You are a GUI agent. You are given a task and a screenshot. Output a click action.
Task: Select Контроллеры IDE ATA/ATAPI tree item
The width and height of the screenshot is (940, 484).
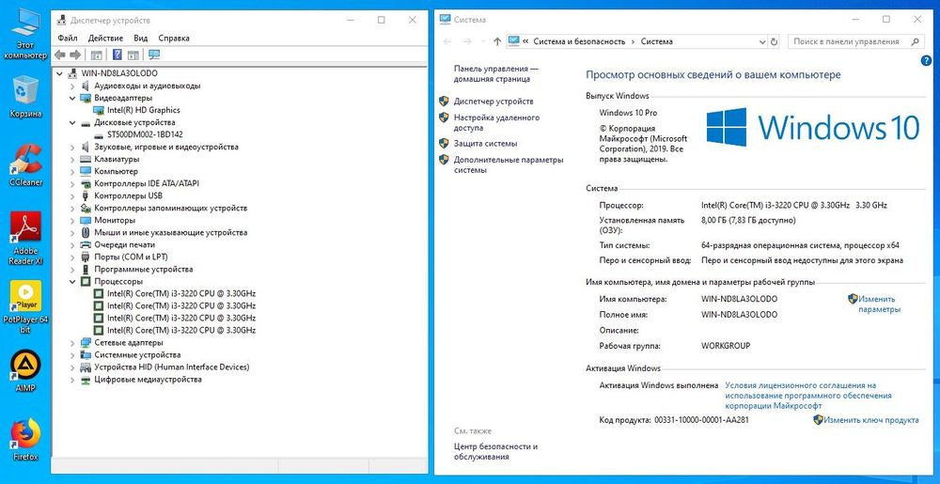point(147,183)
